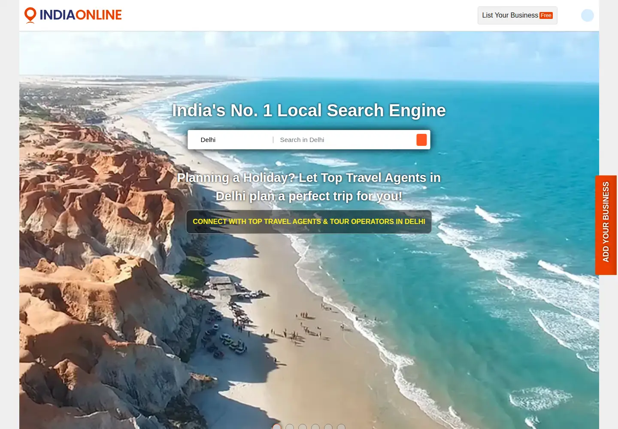The height and width of the screenshot is (429, 618).
Task: Select the second carousel slide dot
Action: [290, 426]
